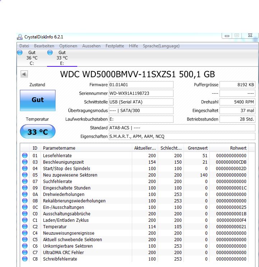
Task: Select drive C: tab showing 36 °C
Action: click(x=32, y=58)
